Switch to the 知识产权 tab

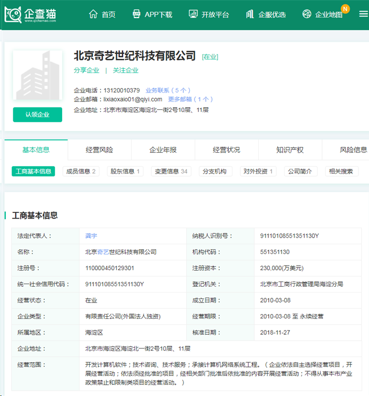[x=290, y=150]
